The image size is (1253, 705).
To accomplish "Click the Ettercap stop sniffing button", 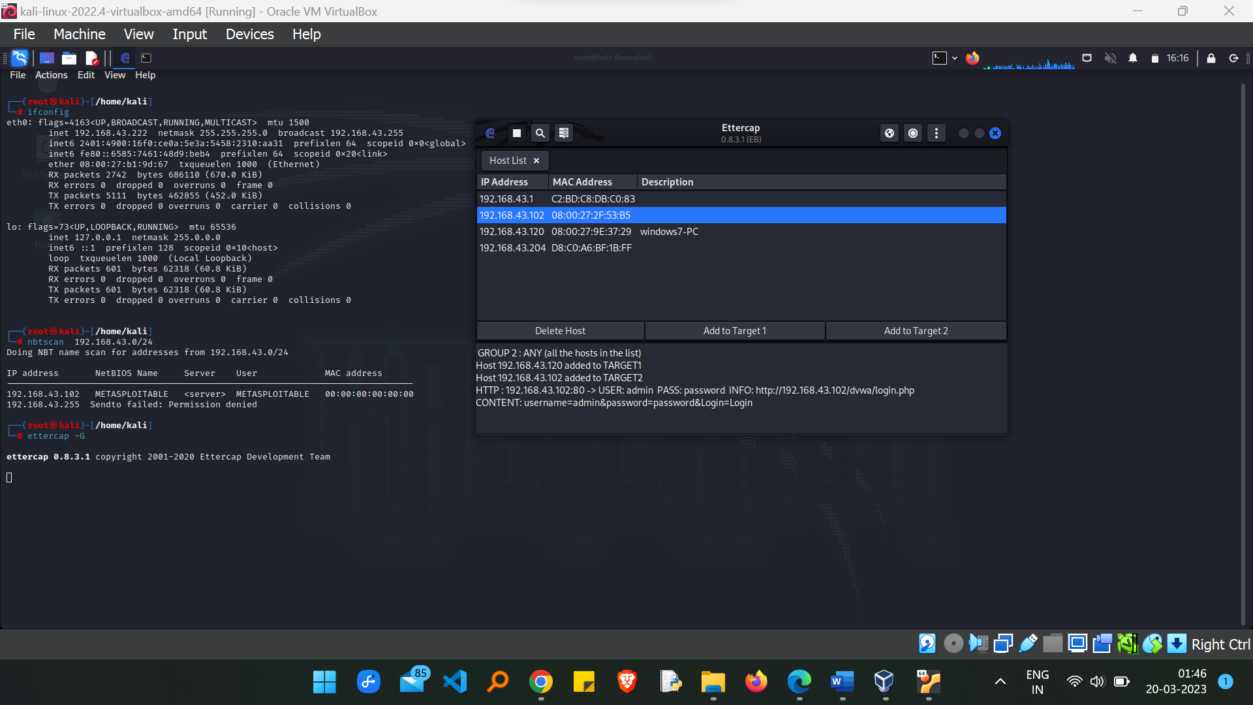I will pyautogui.click(x=516, y=133).
